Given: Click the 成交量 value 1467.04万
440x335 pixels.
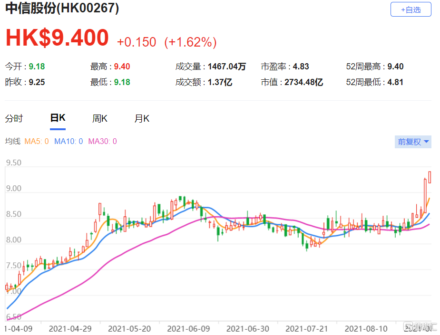Looking at the screenshot, I should (x=227, y=67).
